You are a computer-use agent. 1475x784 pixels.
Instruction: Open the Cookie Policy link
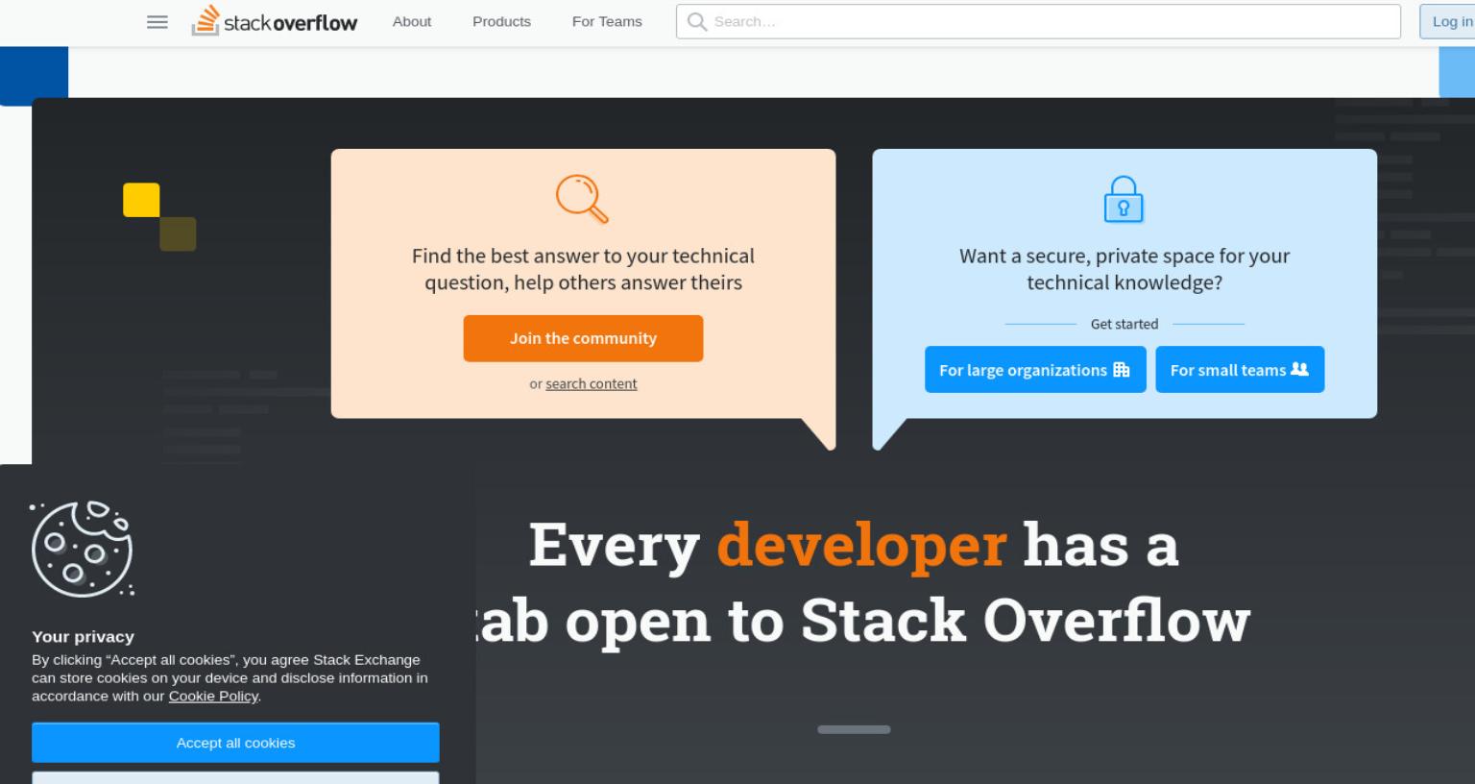point(213,696)
